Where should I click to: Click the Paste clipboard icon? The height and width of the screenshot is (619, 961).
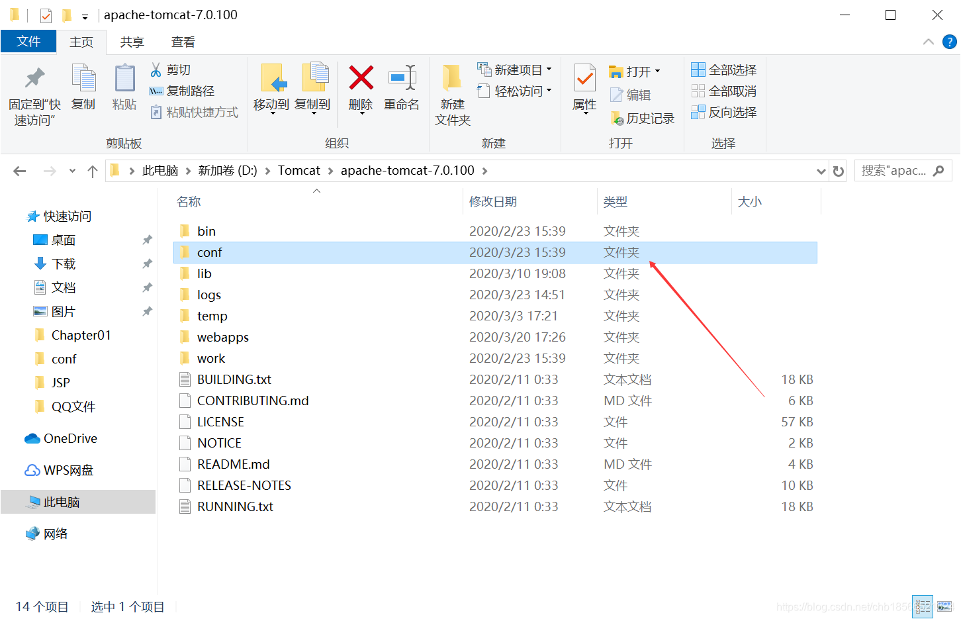[124, 79]
